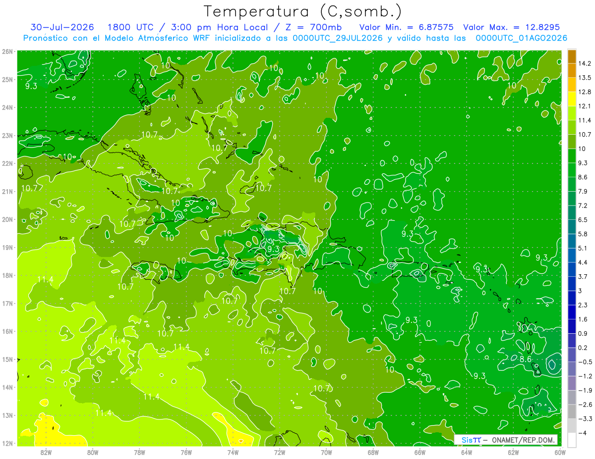595x459 pixels.
Task: Click the "20N" latitude axis label
Action: pyautogui.click(x=8, y=219)
